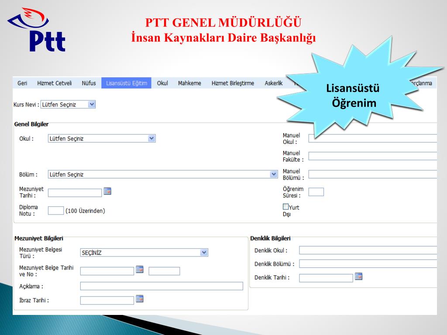Click the Mezuniyet Belge No field

[164, 271]
